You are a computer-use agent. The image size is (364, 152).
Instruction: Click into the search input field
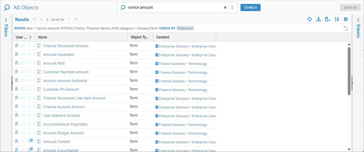[x=174, y=8]
